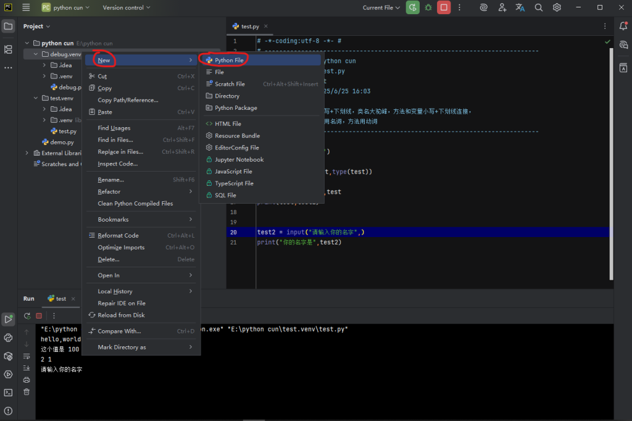Viewport: 632px width, 421px height.
Task: Toggle soft-wrap in the Run console
Action: click(27, 356)
